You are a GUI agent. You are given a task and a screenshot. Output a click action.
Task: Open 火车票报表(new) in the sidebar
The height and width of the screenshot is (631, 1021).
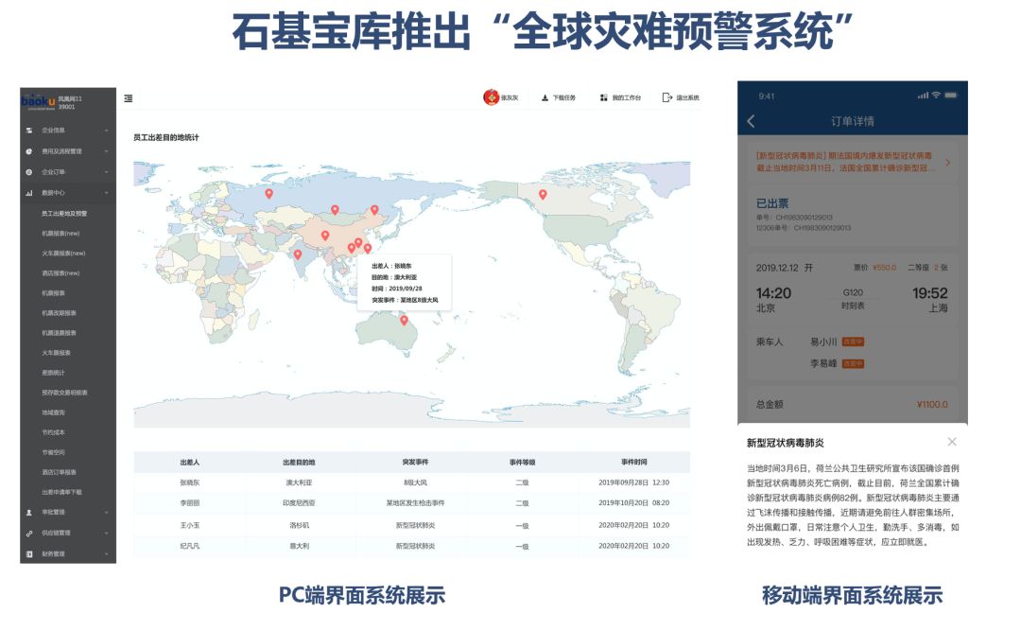tap(63, 254)
